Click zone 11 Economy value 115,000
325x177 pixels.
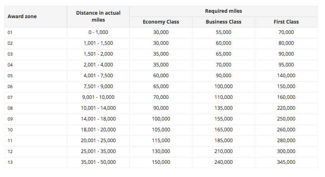[x=161, y=141]
